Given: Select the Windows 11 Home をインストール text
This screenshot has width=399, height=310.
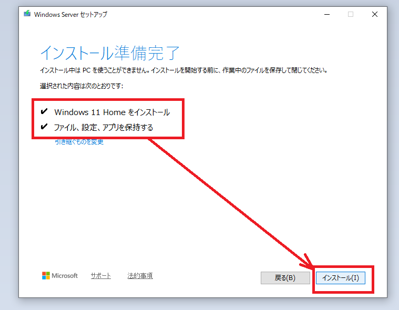Looking at the screenshot, I should [x=112, y=112].
